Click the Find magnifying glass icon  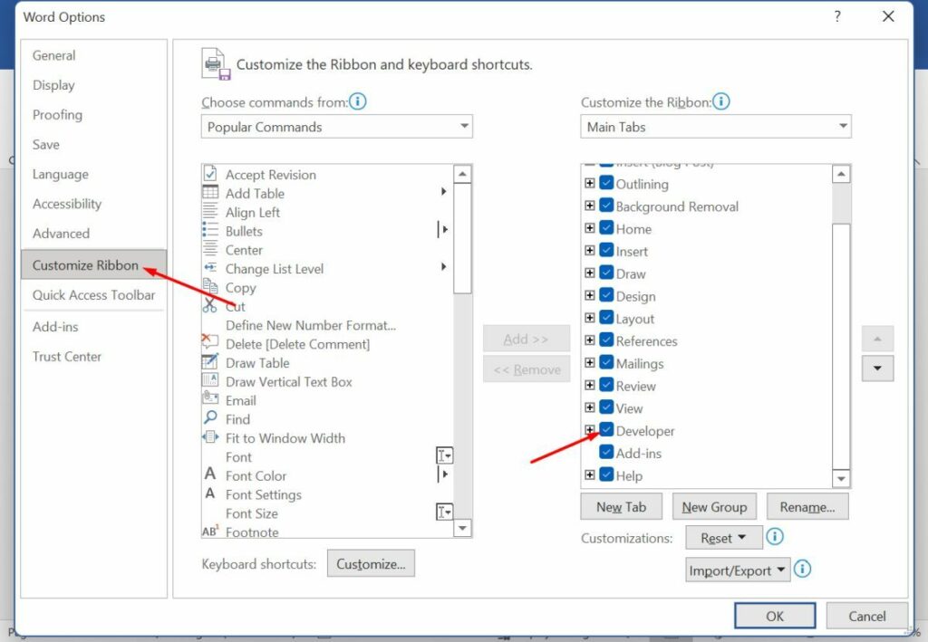pos(212,419)
